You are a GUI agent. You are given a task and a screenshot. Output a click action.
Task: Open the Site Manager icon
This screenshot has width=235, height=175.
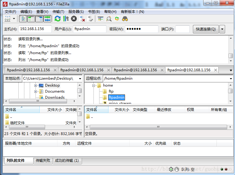pyautogui.click(x=8, y=19)
